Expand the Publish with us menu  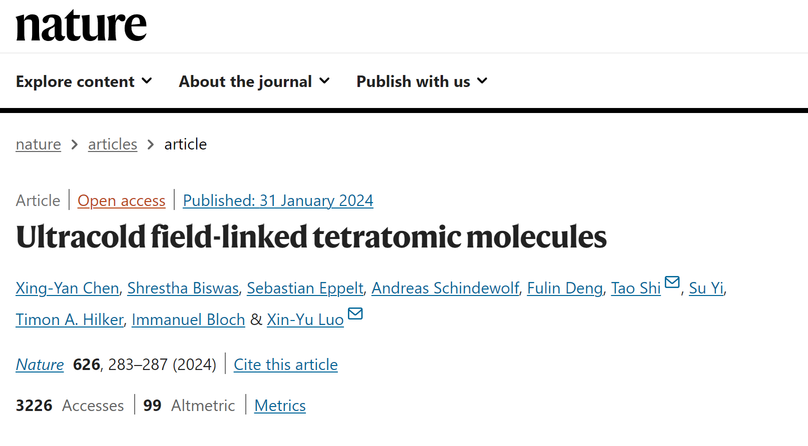click(x=422, y=81)
